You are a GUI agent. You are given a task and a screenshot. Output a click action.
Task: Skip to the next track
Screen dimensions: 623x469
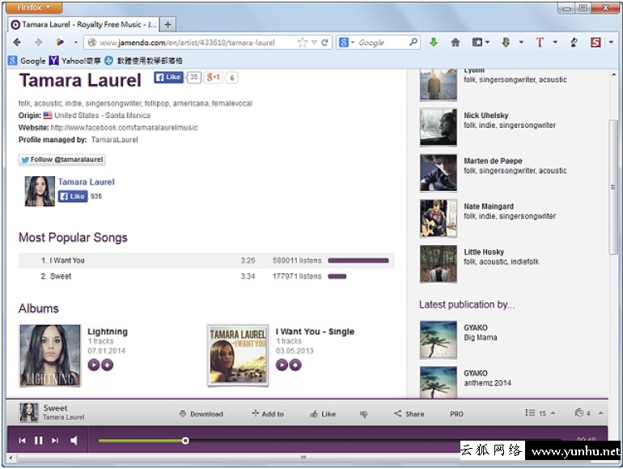click(x=55, y=441)
